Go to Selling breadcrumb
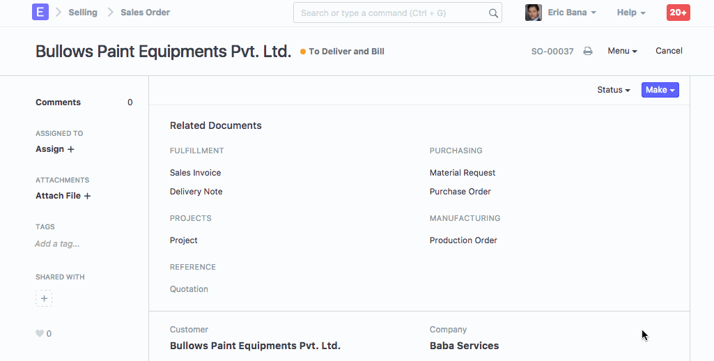The height and width of the screenshot is (361, 714). [x=83, y=13]
